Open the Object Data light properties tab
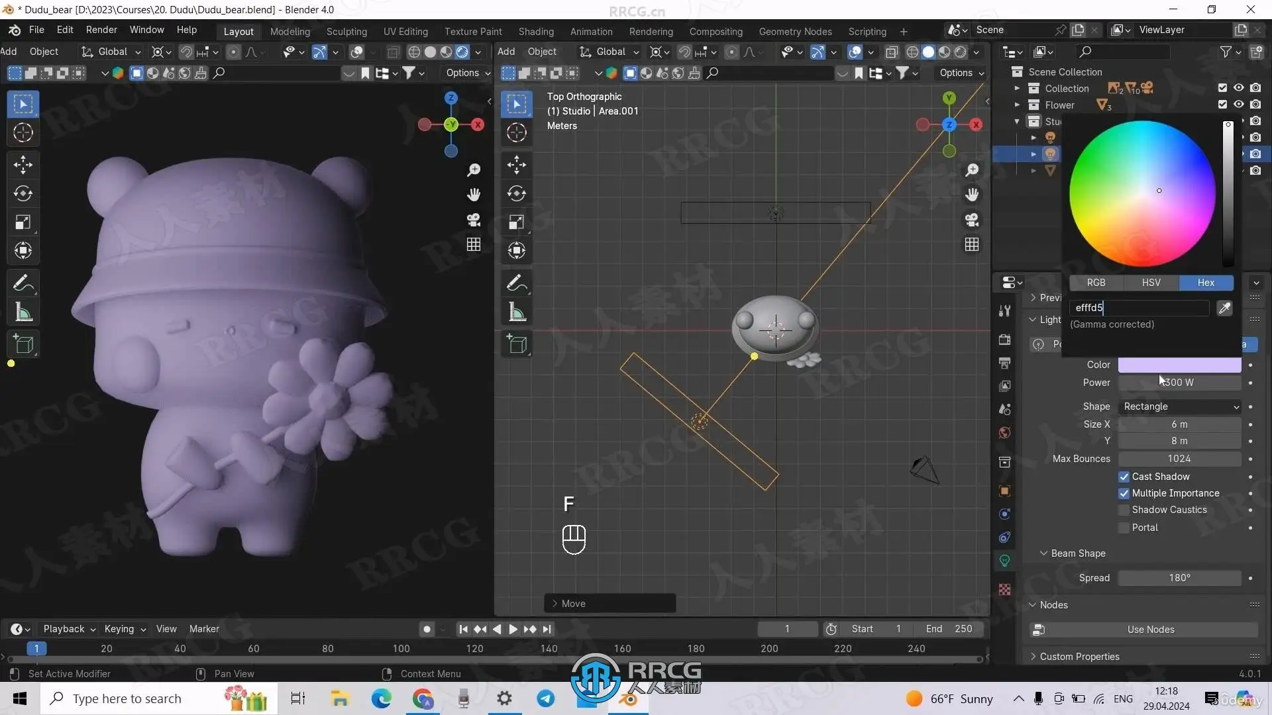 pyautogui.click(x=1004, y=561)
